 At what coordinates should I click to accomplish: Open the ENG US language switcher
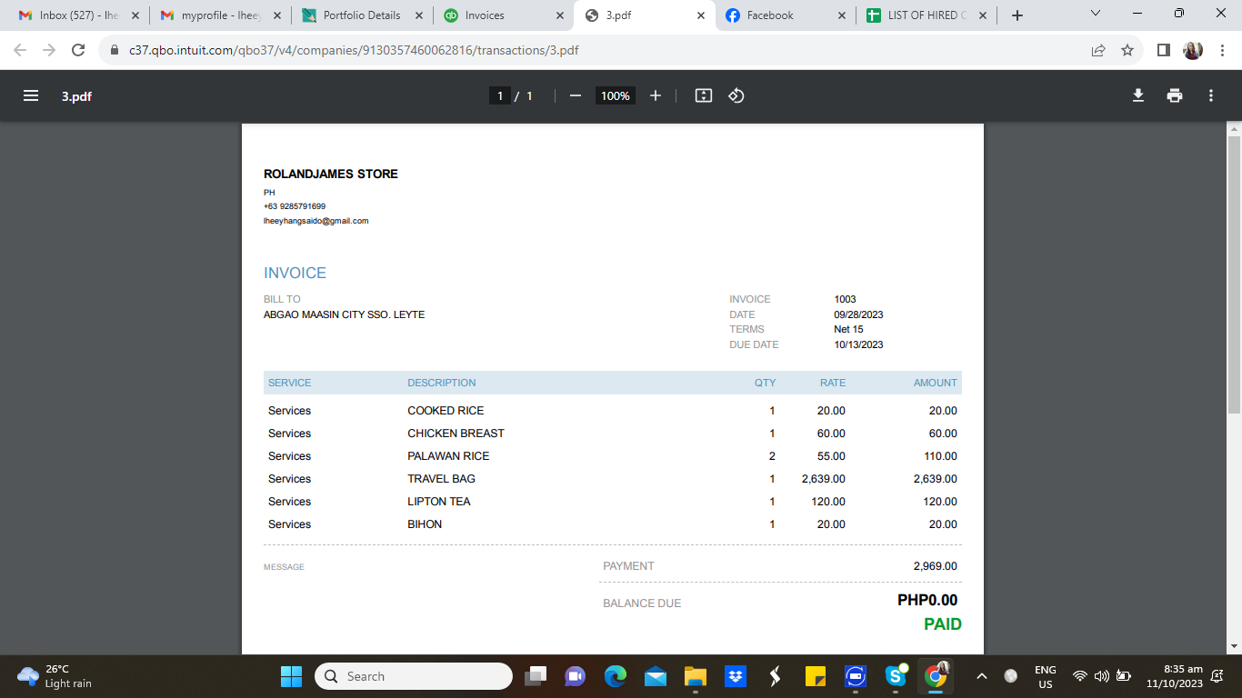click(1046, 676)
